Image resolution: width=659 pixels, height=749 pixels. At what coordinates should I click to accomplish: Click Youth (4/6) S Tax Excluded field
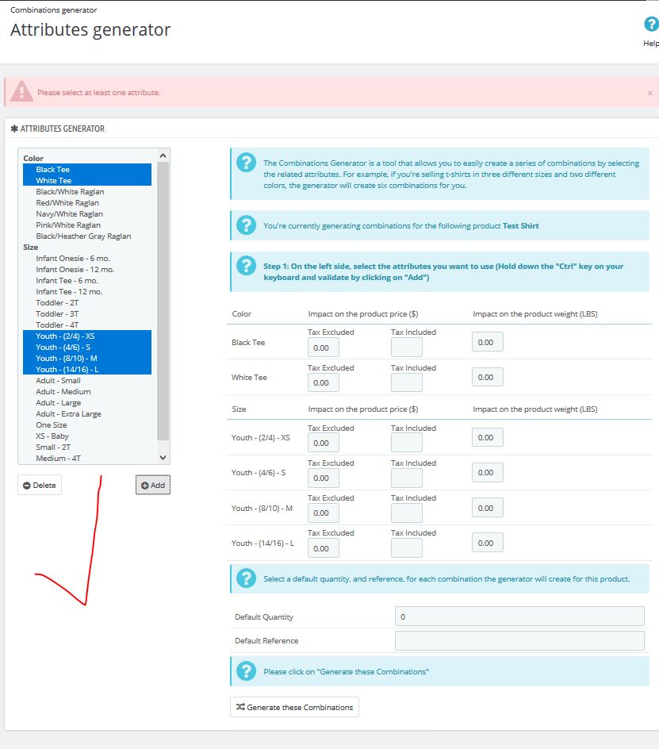pos(324,478)
